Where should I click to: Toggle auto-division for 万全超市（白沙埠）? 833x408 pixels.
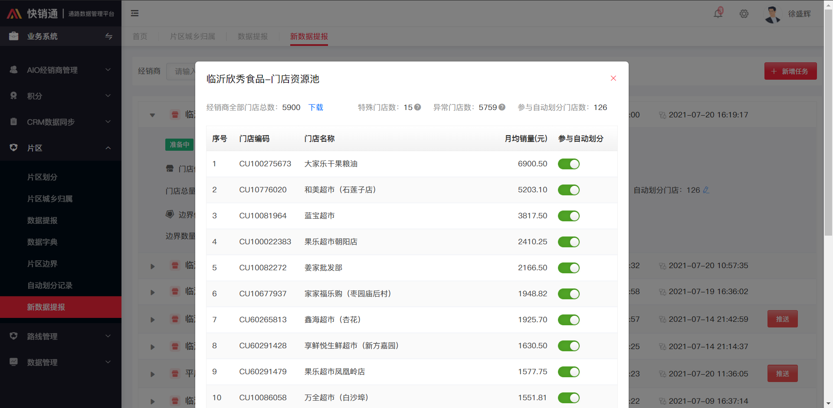[569, 398]
